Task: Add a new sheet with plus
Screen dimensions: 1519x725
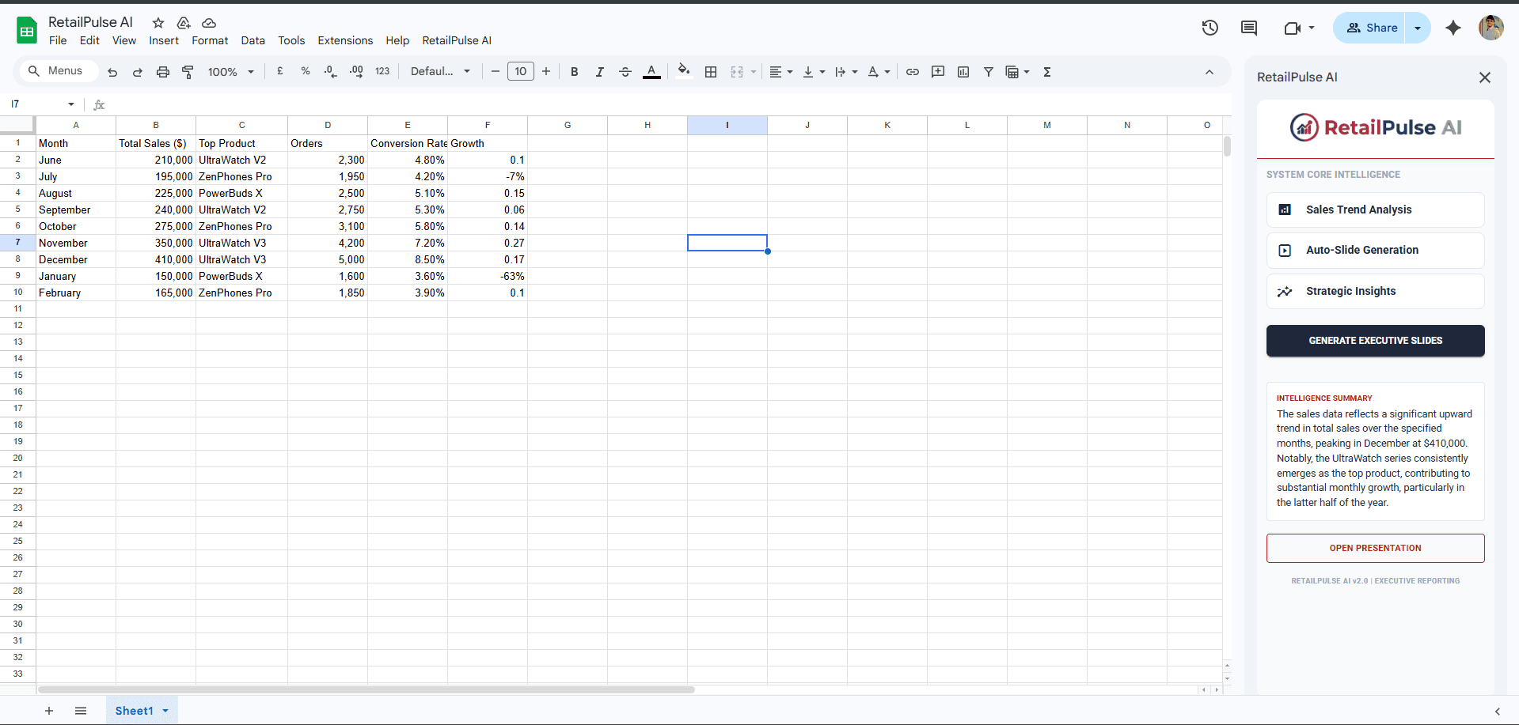Action: pos(49,711)
